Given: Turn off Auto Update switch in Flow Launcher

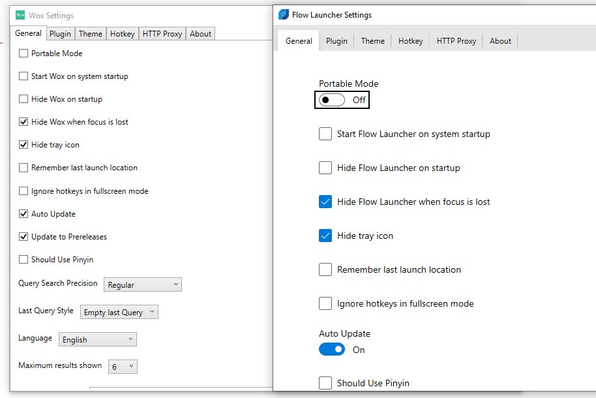Looking at the screenshot, I should (332, 349).
